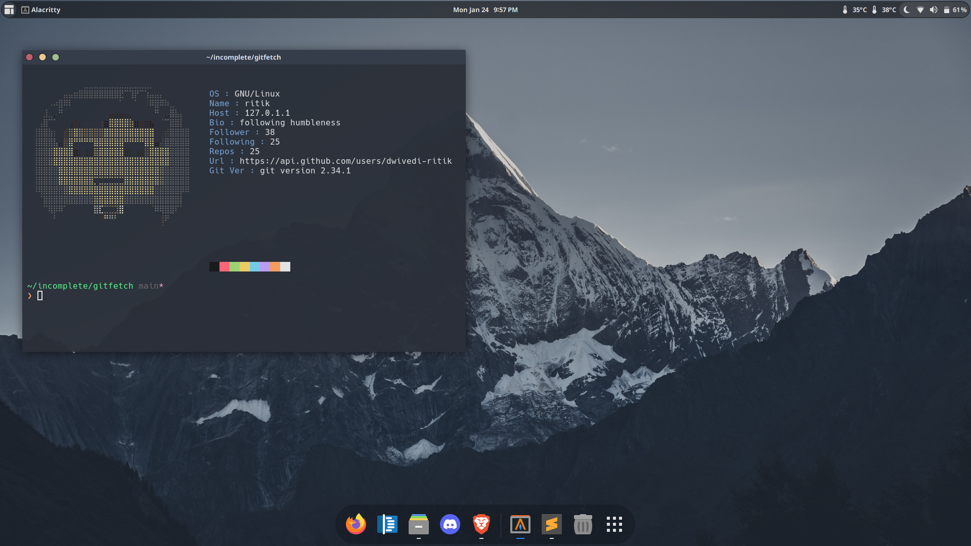Image resolution: width=971 pixels, height=546 pixels.
Task: Open Firefox from the dock
Action: (356, 524)
